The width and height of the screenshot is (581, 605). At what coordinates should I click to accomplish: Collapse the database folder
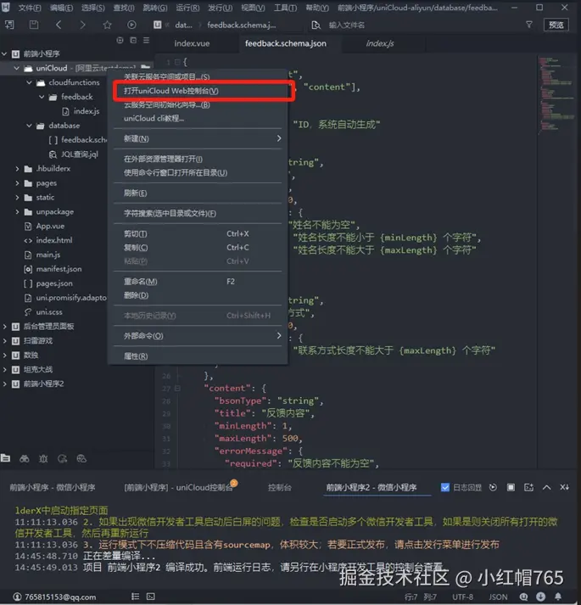coord(30,126)
